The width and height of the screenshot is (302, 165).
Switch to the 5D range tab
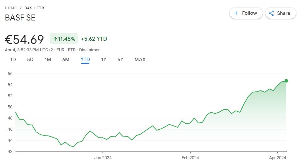point(30,60)
